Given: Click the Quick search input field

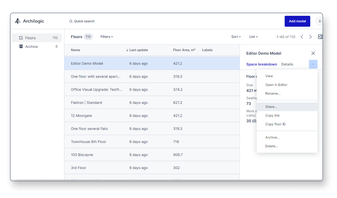Looking at the screenshot, I should click(x=84, y=21).
